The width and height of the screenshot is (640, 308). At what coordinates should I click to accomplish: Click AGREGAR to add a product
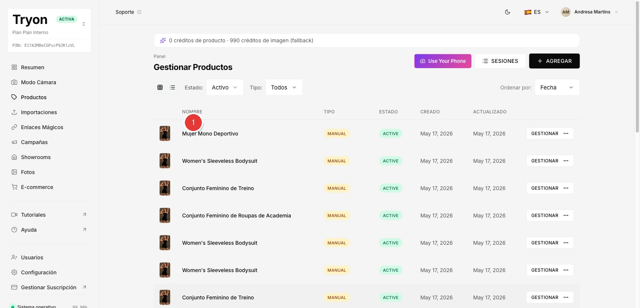554,61
